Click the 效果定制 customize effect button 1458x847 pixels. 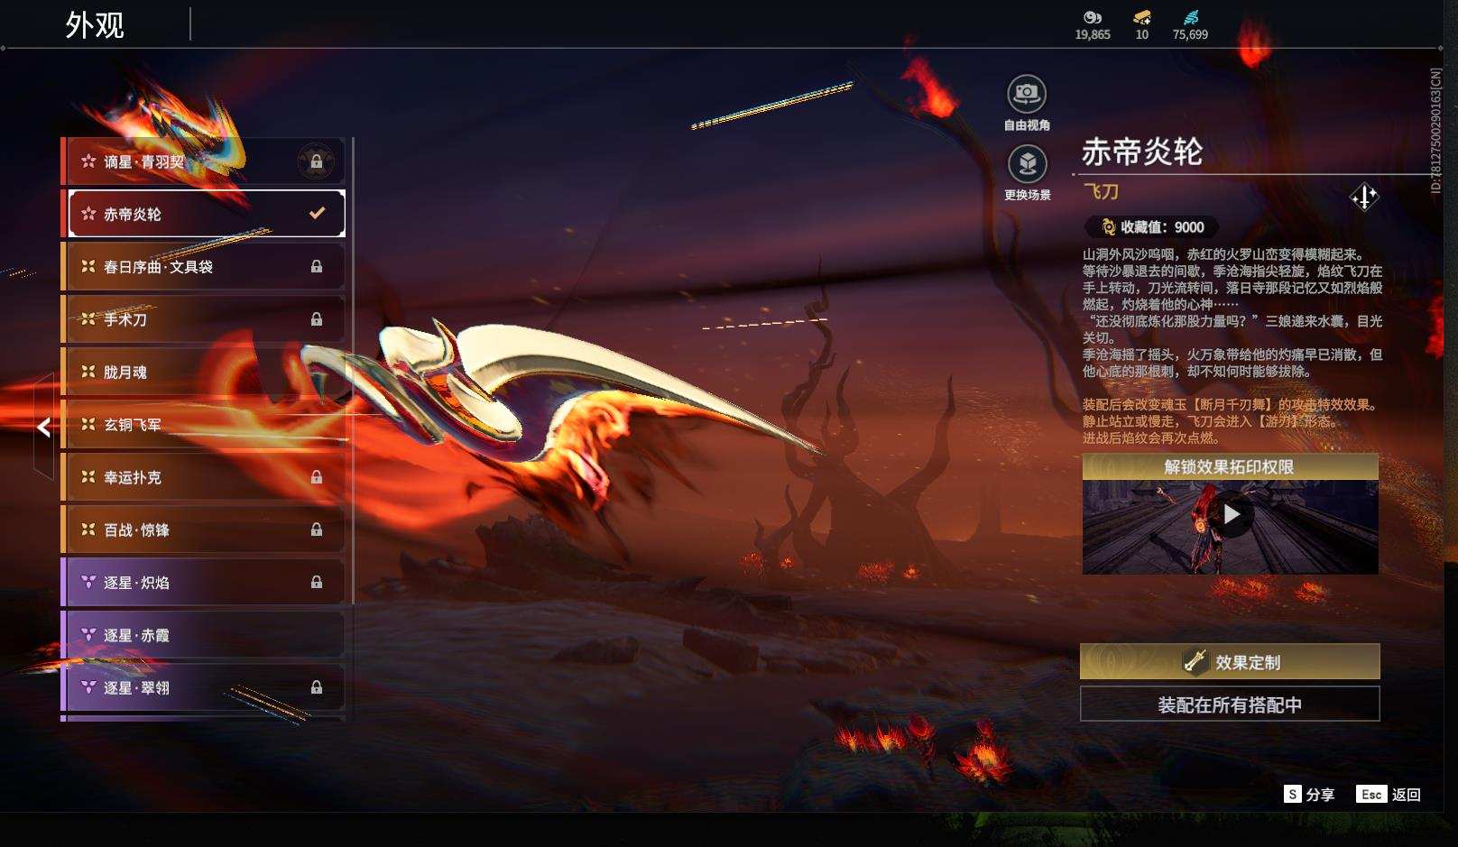(x=1230, y=661)
